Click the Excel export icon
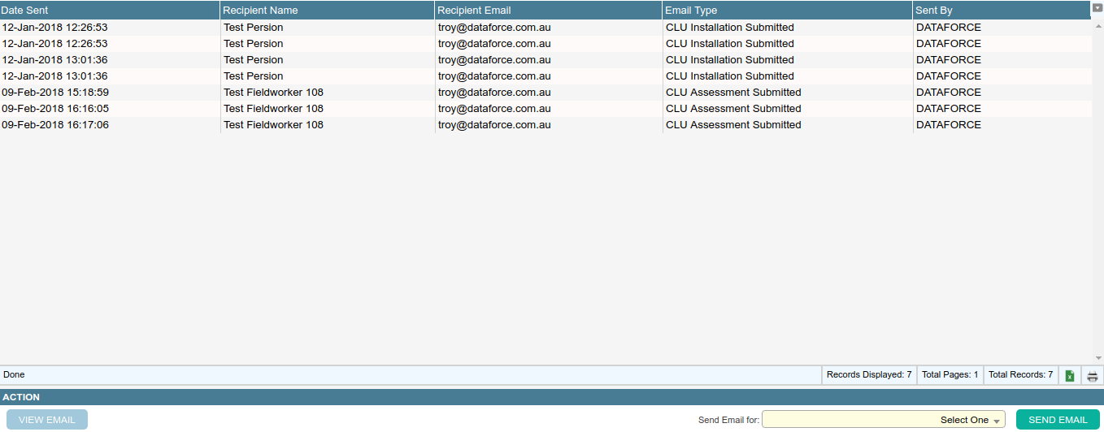1104x432 pixels. click(x=1070, y=375)
